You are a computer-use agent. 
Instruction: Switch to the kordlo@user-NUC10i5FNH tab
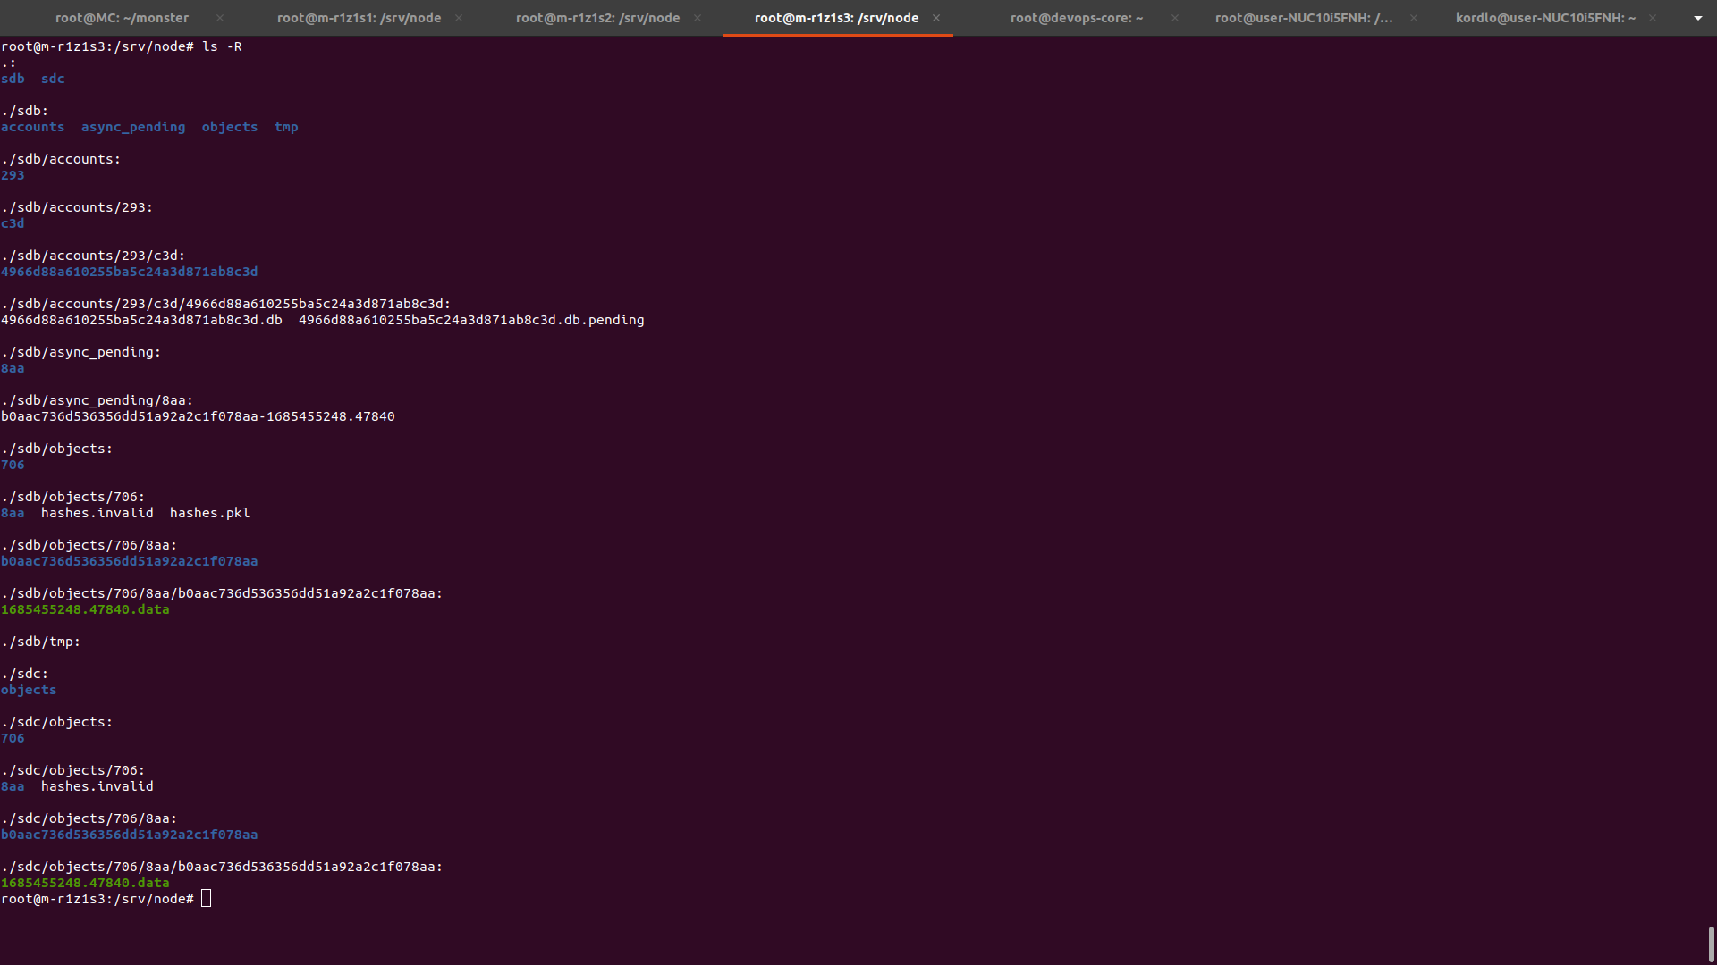[x=1544, y=18]
